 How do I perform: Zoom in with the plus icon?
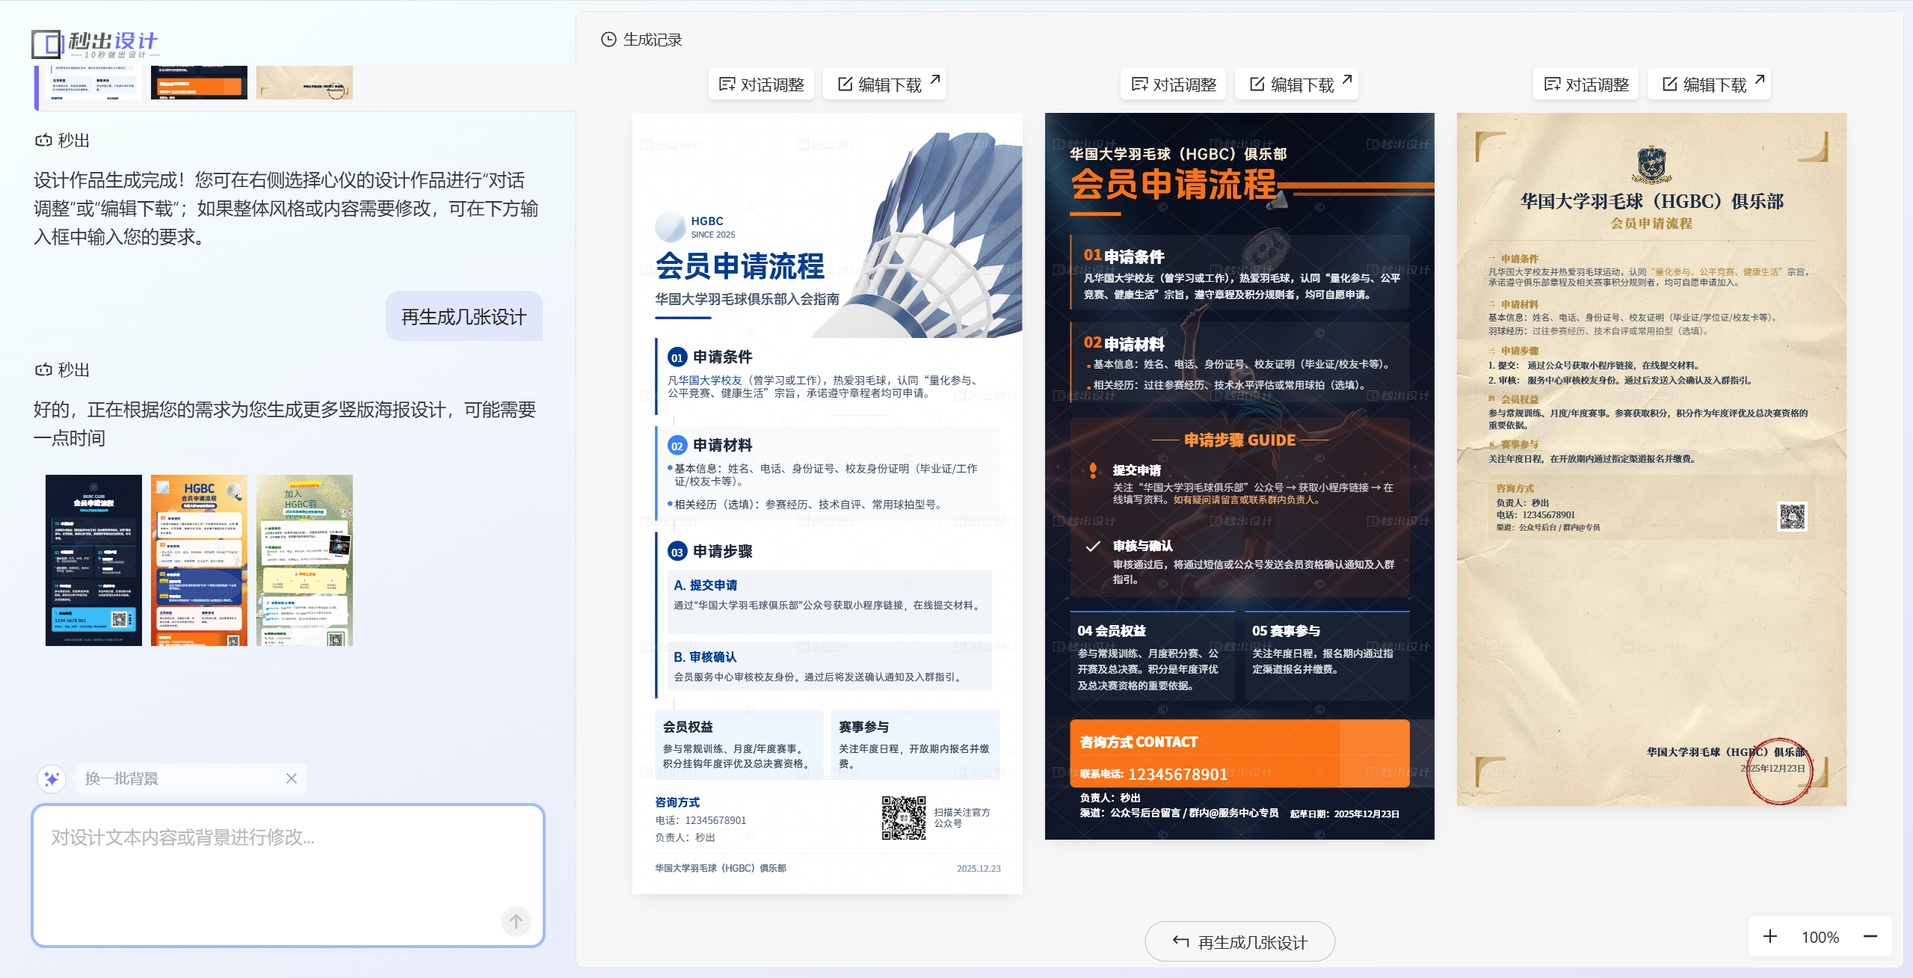click(1769, 936)
